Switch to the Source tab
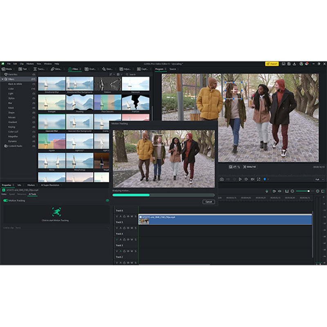 click(x=172, y=69)
